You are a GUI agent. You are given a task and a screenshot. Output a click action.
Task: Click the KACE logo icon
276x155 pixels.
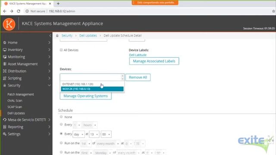coord(9,24)
